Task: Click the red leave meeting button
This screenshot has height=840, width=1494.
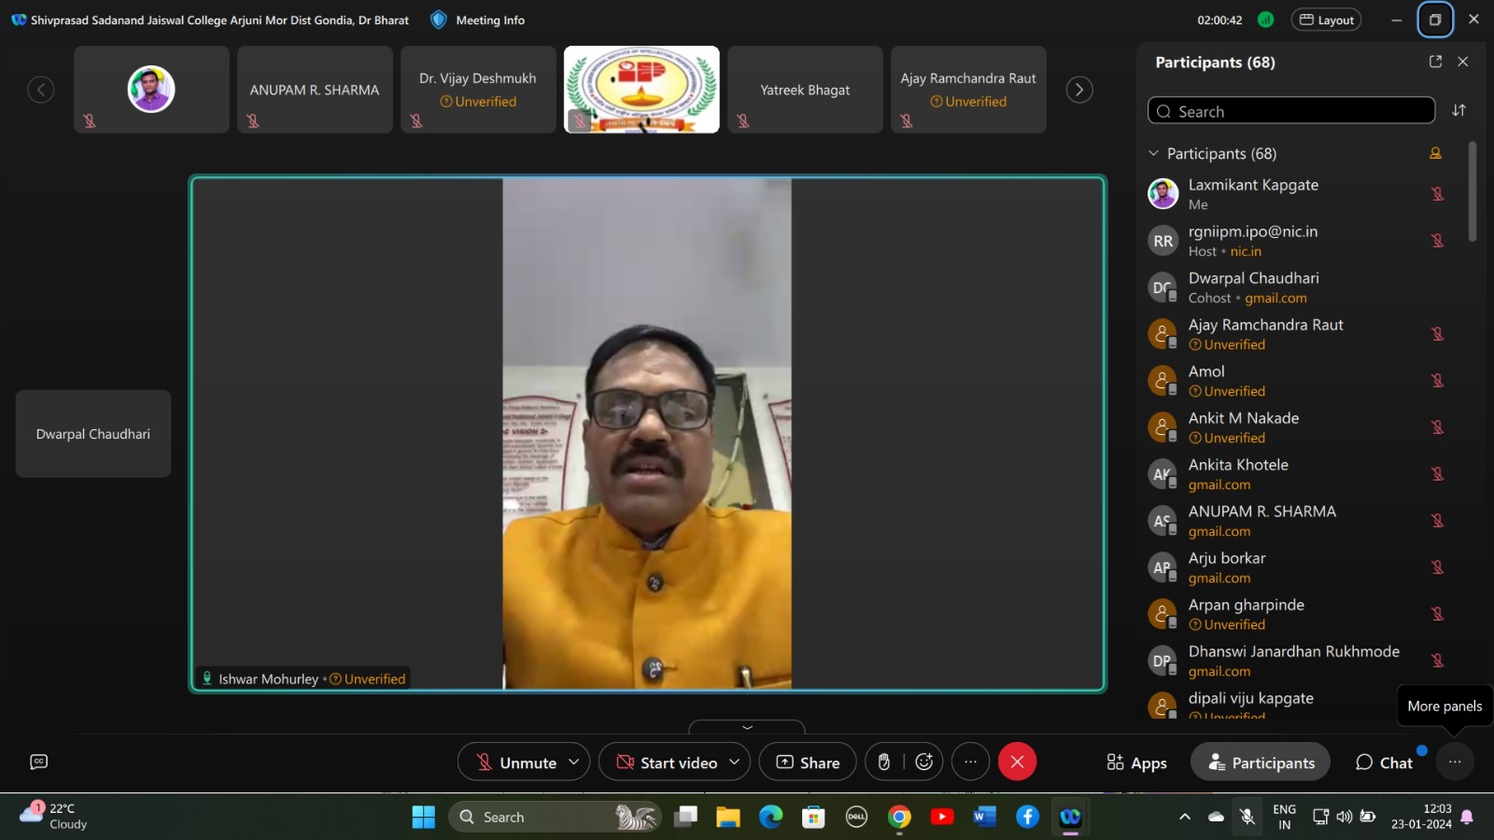Action: 1017,763
